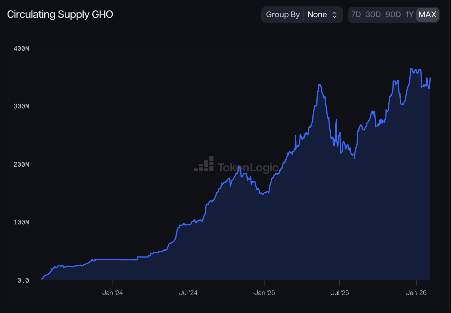Click the Circulating Supply GHO title

pos(60,14)
